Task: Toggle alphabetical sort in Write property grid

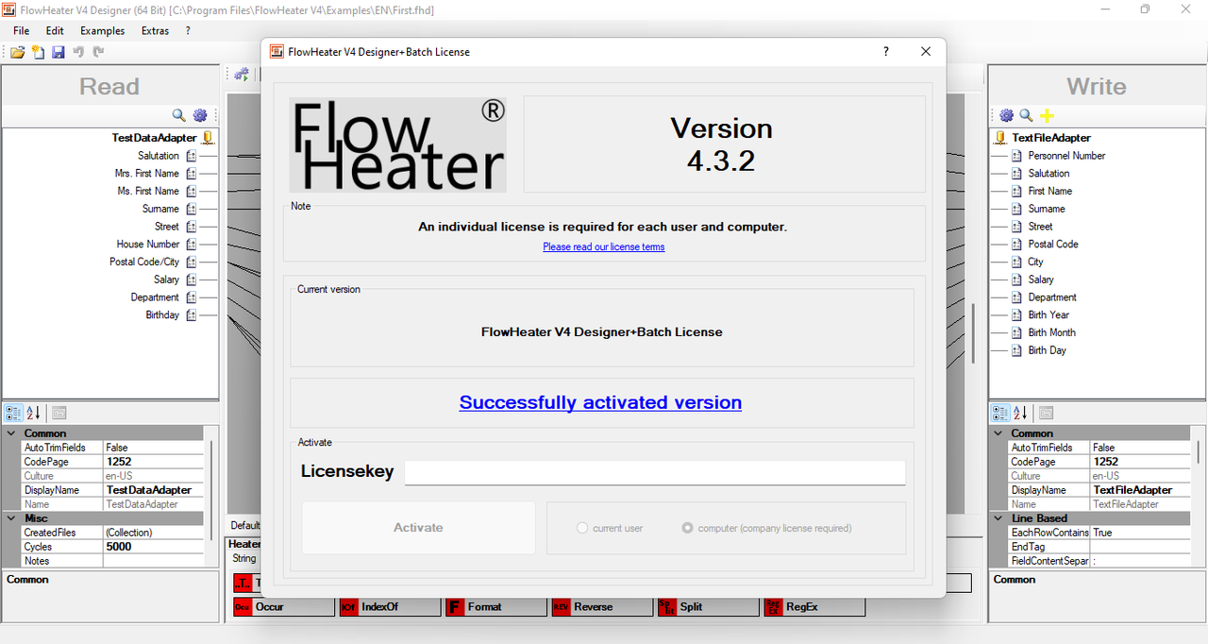Action: pyautogui.click(x=1020, y=414)
